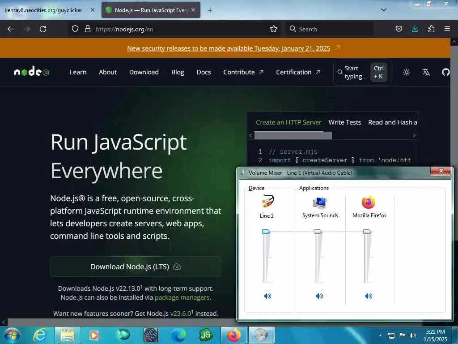View site security lock information
This screenshot has width=458, height=344.
tap(87, 29)
